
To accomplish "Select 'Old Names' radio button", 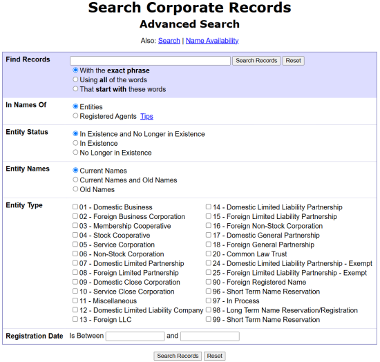I will 75,189.
